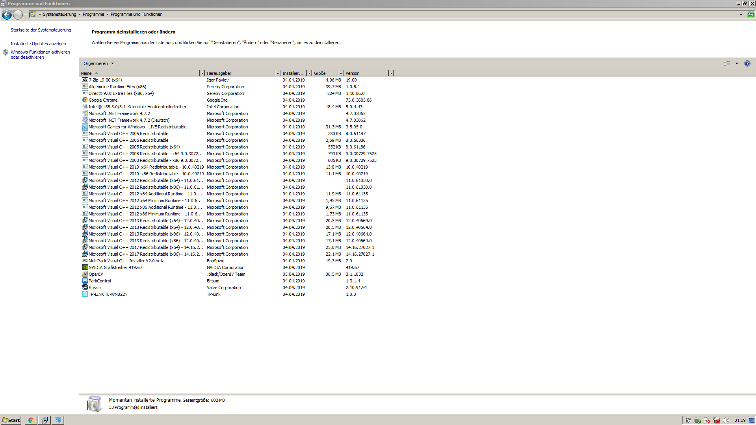Click install date 05.04.2019

[293, 274]
